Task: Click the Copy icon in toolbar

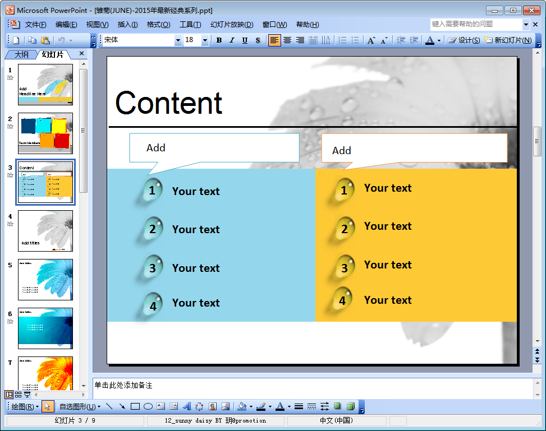Action: pyautogui.click(x=33, y=40)
